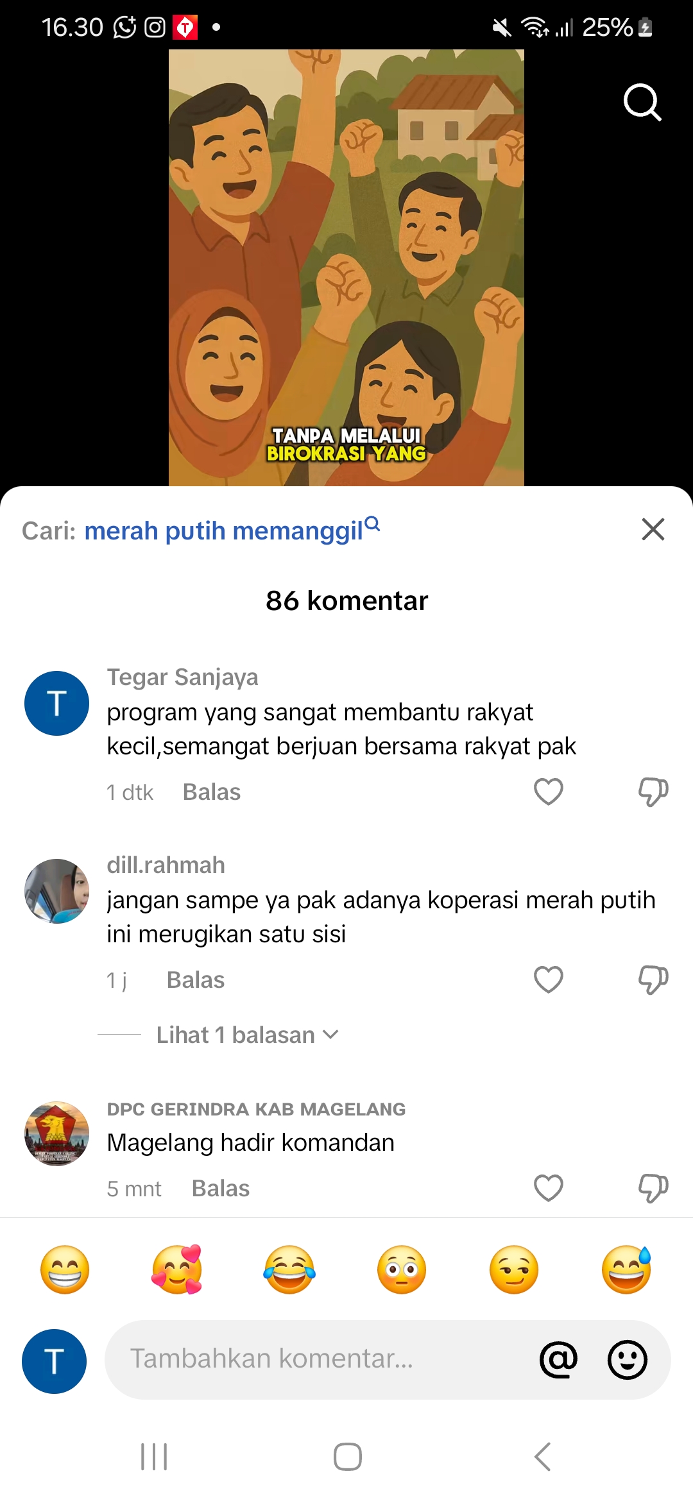Viewport: 693px width, 1501px height.
Task: Insert the flushed face emoji
Action: click(x=402, y=1269)
